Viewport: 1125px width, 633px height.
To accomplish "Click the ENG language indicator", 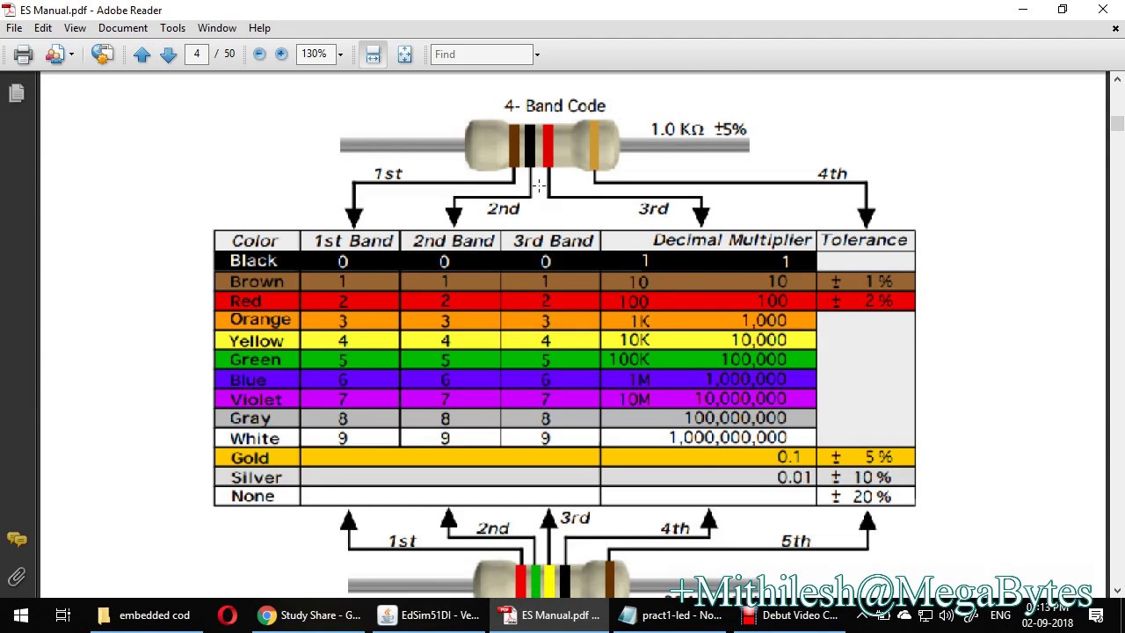I will [x=1000, y=615].
